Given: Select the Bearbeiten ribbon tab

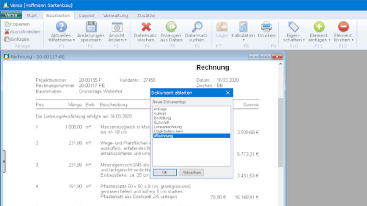Looking at the screenshot, I should click(58, 15).
